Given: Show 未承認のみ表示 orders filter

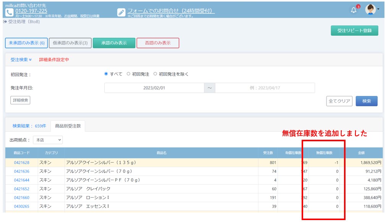Looking at the screenshot, I should tap(27, 43).
